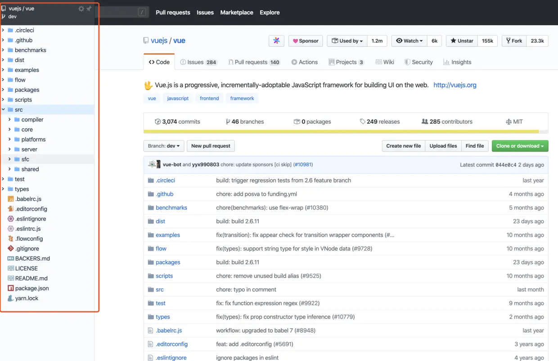Click the file icon next to .editorconfig in list
This screenshot has width=558, height=361.
tap(151, 344)
